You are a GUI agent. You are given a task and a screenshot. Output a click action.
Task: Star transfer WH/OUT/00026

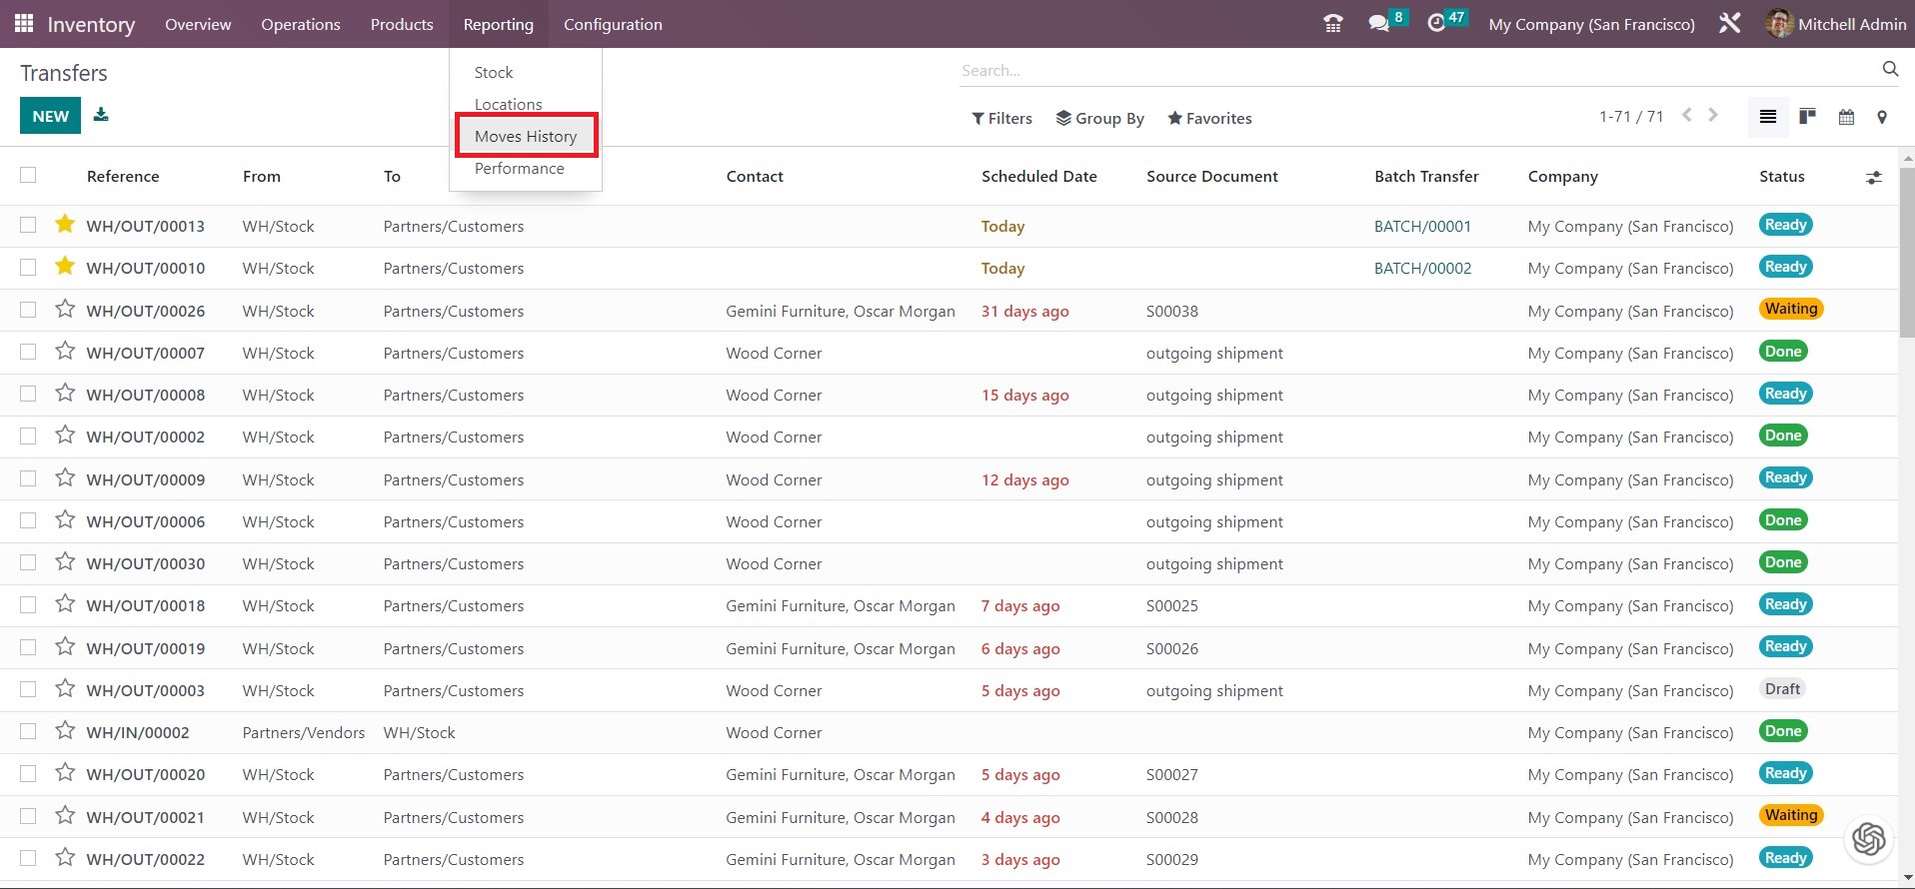(65, 309)
